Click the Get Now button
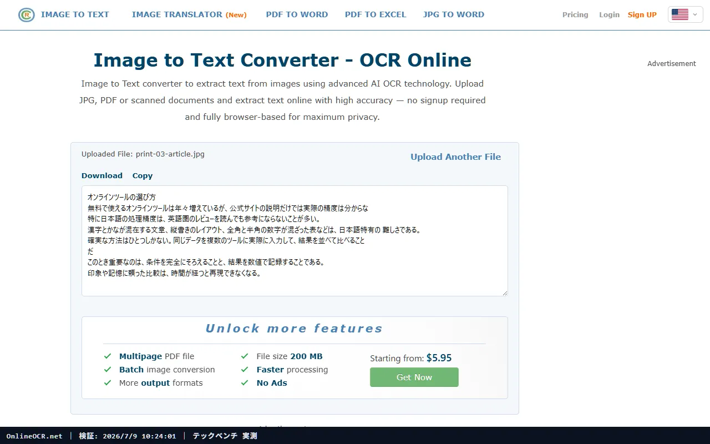Screen dimensions: 710x444 click(414, 377)
